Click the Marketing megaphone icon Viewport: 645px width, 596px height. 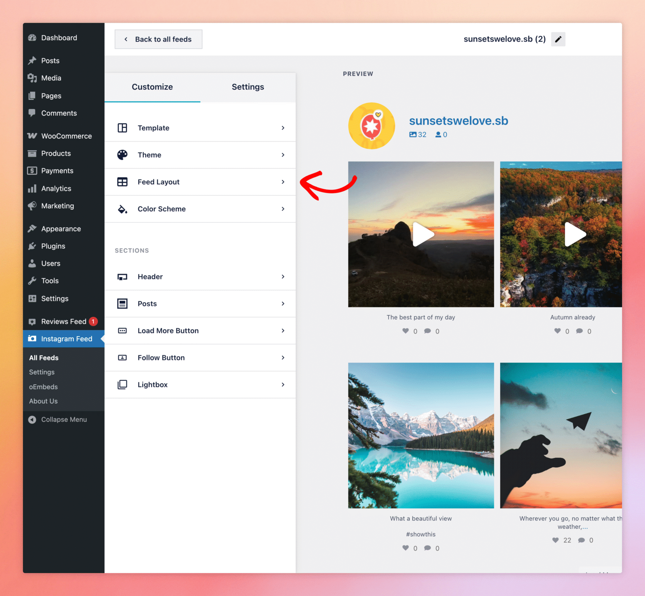point(32,206)
